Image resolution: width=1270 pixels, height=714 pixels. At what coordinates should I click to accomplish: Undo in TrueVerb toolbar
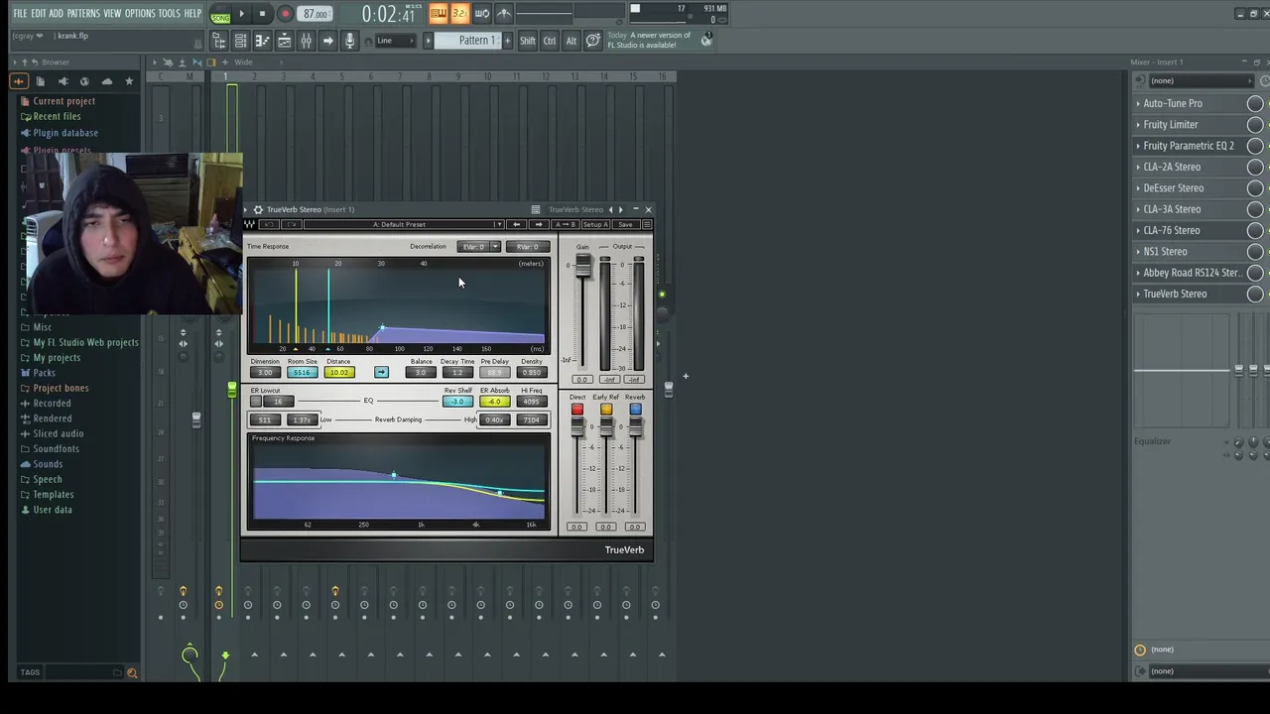coord(269,224)
